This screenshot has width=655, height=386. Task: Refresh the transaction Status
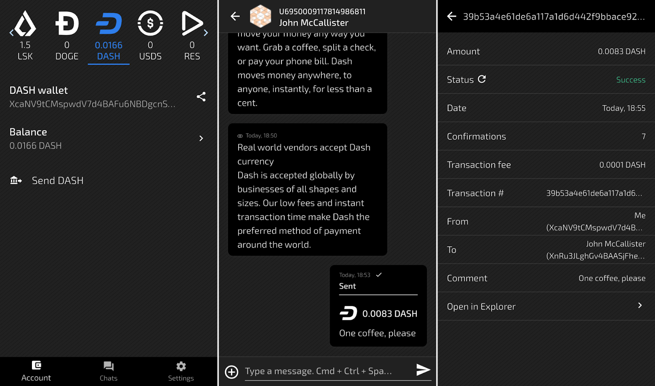point(482,79)
